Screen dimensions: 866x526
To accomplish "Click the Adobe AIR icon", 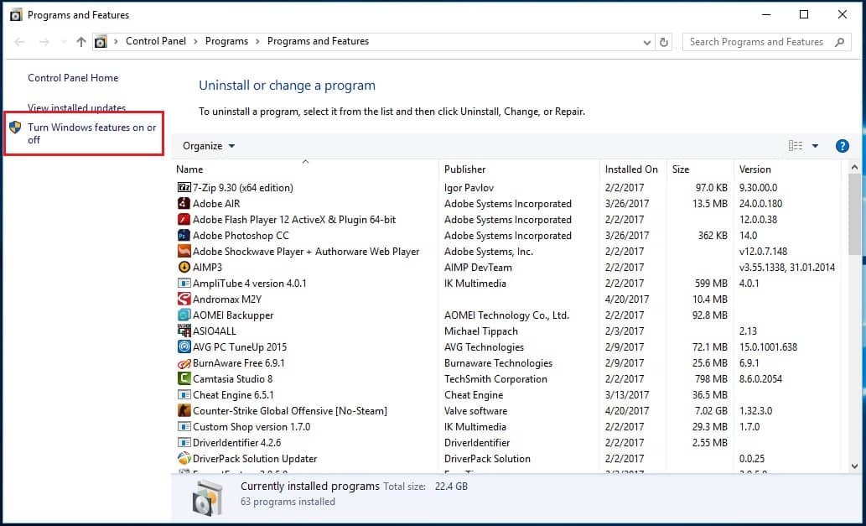I will [x=184, y=204].
